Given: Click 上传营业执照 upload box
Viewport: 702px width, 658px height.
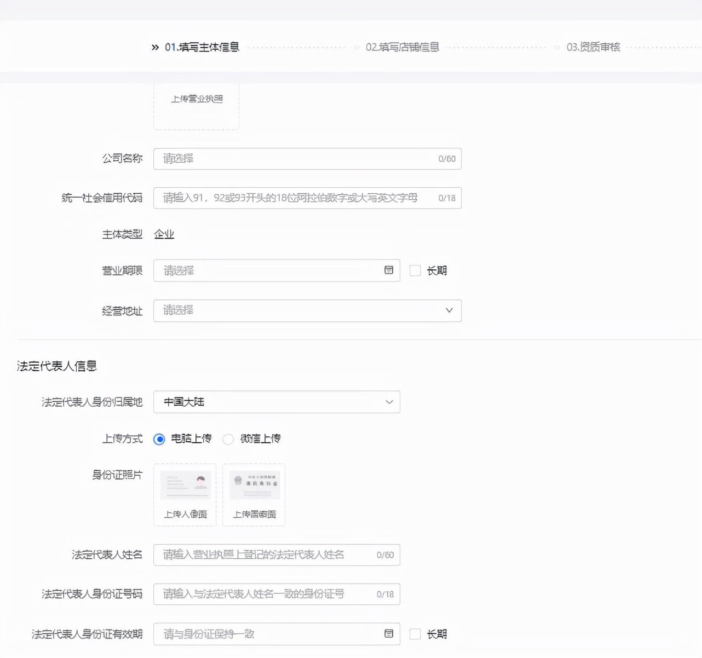Looking at the screenshot, I should pyautogui.click(x=196, y=106).
